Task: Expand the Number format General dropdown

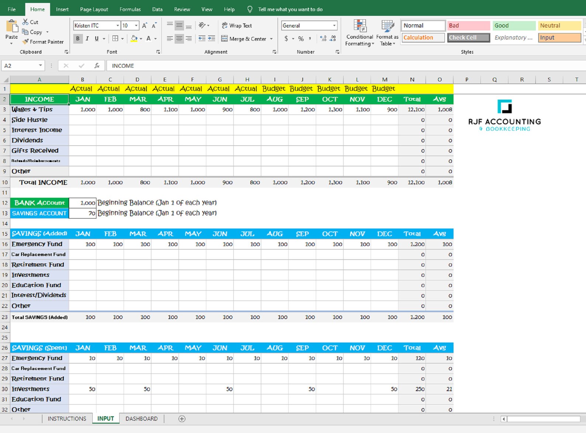Action: click(x=334, y=25)
